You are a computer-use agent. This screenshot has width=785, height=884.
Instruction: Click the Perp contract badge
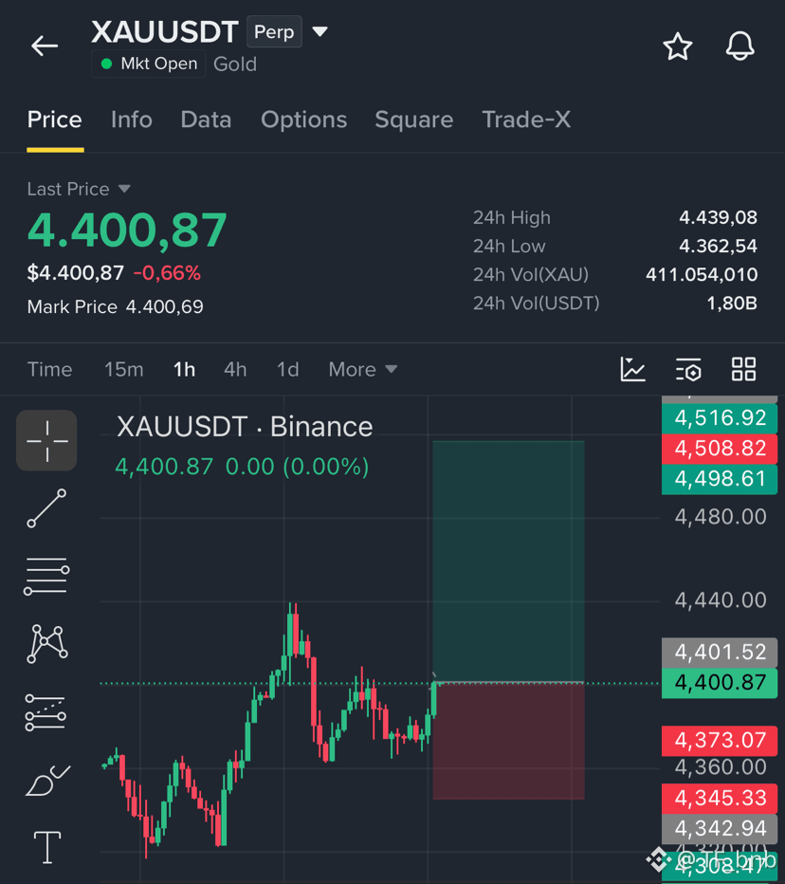(x=274, y=31)
